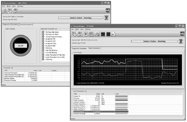The height and width of the screenshot is (122, 187).
Task: Click the device-with-clock toolbar icon in MV-9109 window
Action: pyautogui.click(x=10, y=11)
